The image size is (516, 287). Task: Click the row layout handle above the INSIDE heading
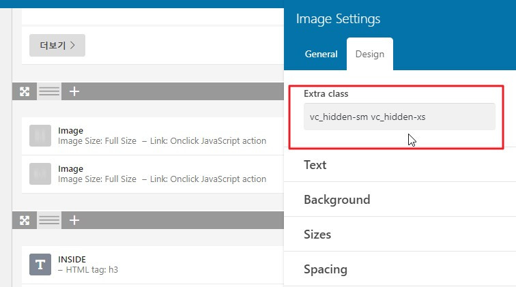48,220
